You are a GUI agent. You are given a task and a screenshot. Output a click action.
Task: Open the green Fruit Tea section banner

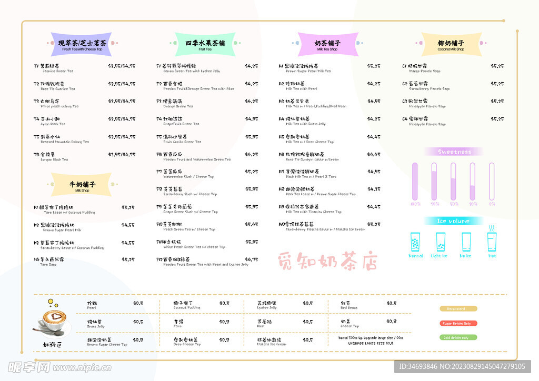click(205, 45)
